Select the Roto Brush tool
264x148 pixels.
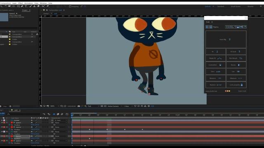[x=43, y=6]
